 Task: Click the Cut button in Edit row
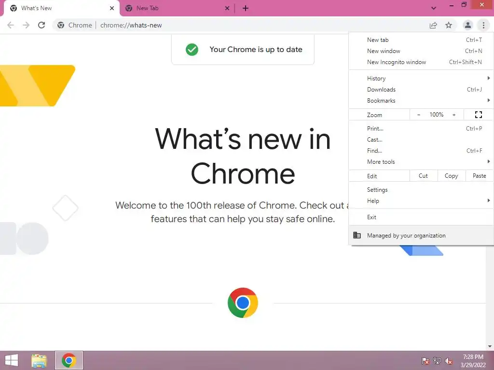tap(424, 176)
